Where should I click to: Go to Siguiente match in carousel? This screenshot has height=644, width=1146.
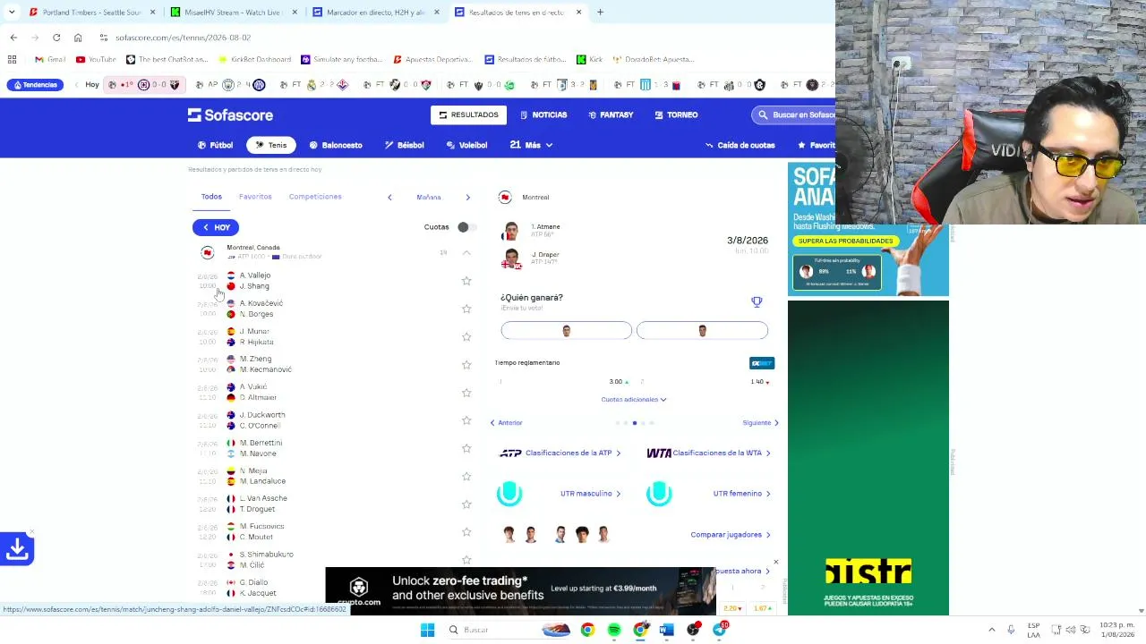point(760,423)
